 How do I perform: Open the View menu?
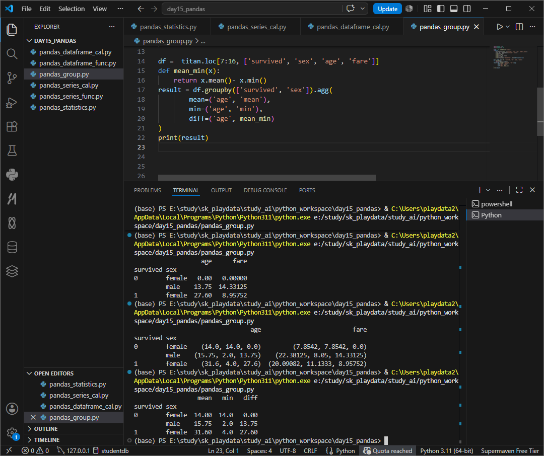pos(100,9)
